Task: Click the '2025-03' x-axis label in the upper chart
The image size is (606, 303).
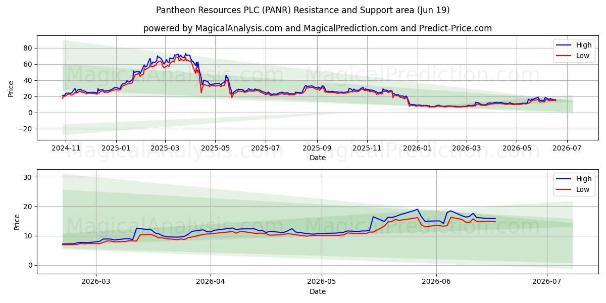Action: (165, 148)
